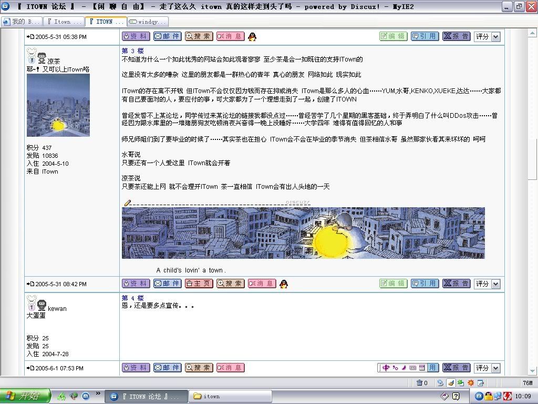This screenshot has width=538, height=404.
Task: Report the 07:53 PM post with 报告
Action: point(457,368)
